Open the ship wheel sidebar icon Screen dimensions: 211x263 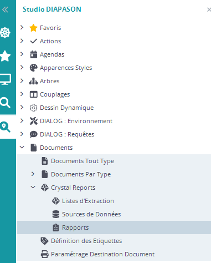pos(5,33)
